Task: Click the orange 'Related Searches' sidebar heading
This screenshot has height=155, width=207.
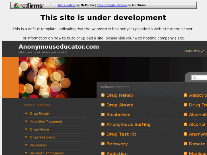Action: 36,105
